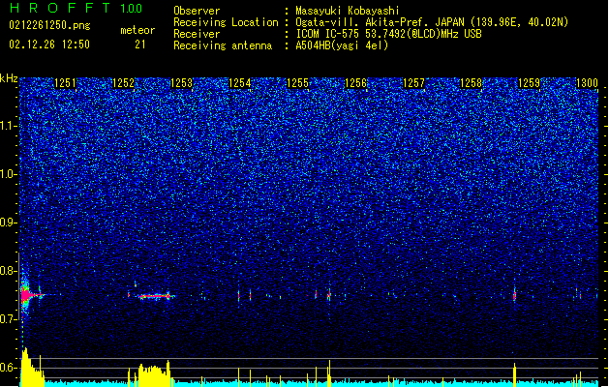Click the 0.7 kHz axis label

[9, 319]
